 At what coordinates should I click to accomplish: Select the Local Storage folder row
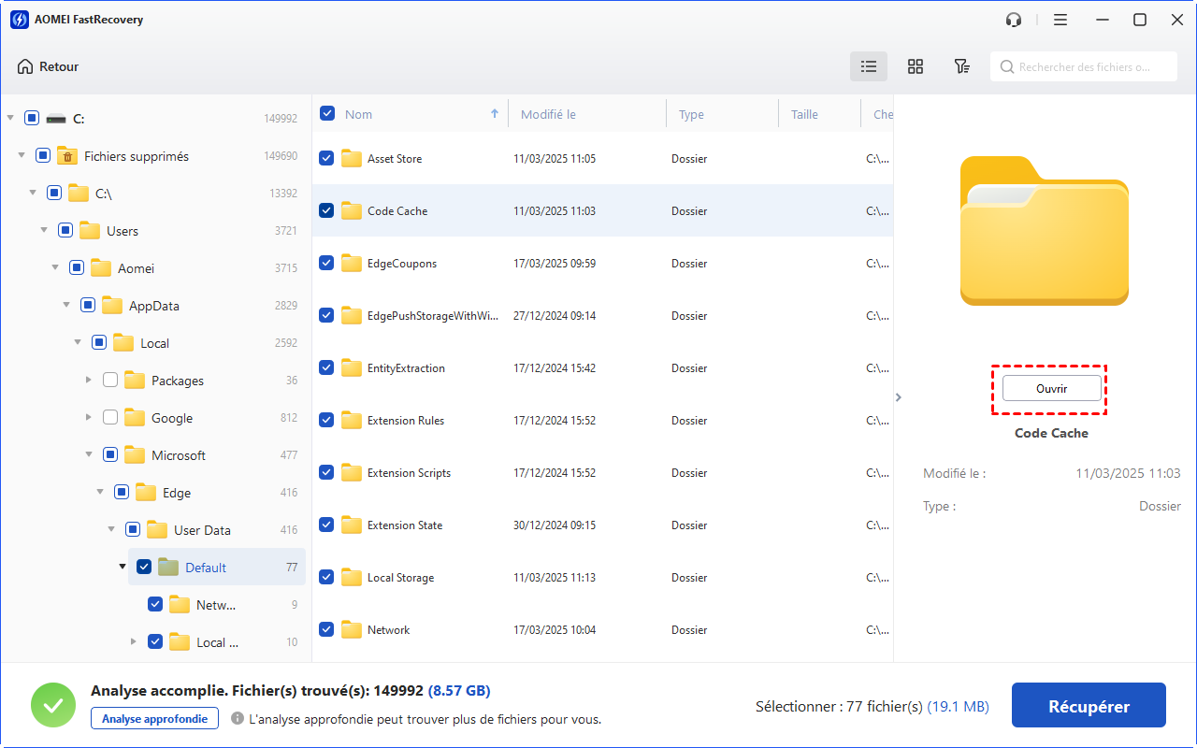coord(400,578)
